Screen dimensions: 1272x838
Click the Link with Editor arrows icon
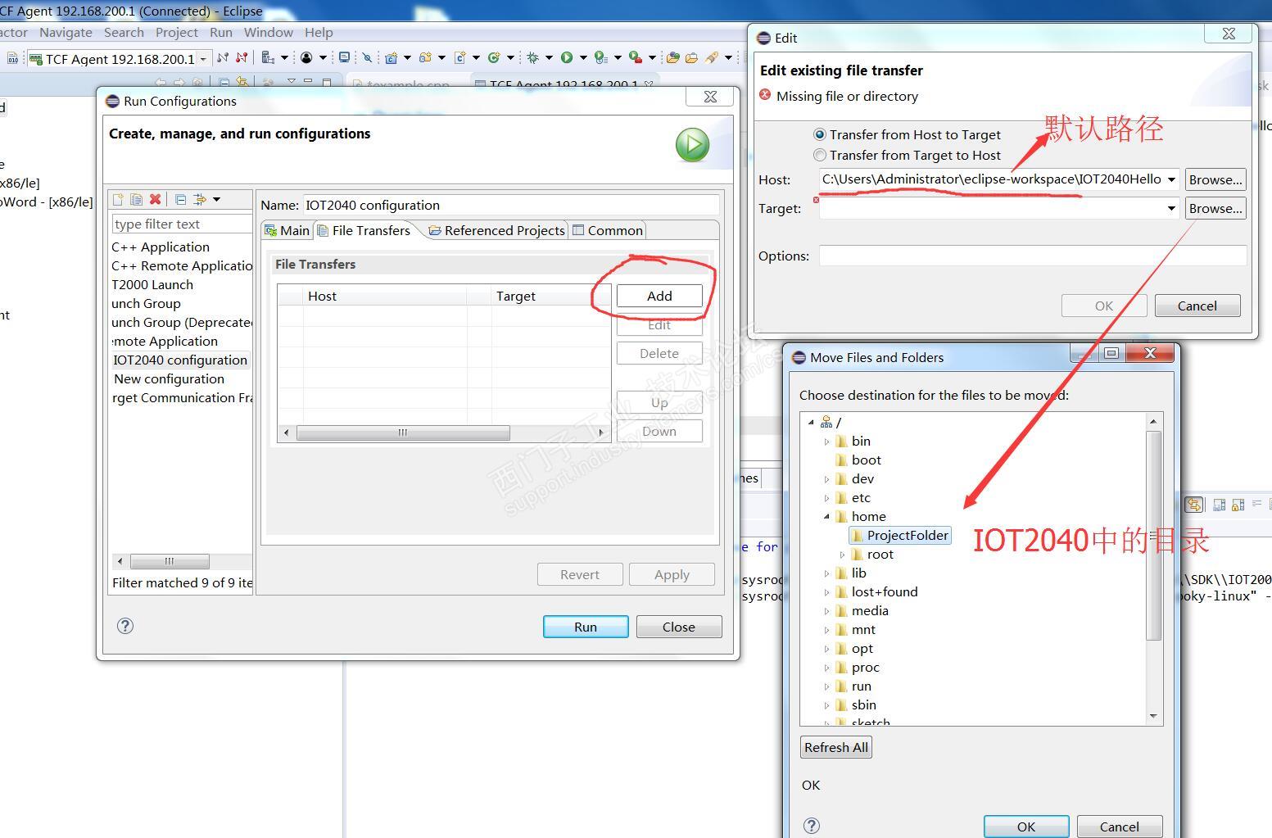pos(242,83)
